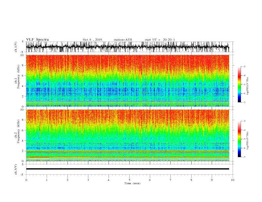Image resolution: width=262 pixels, height=202 pixels.
Task: Select the date text "Oct. 6 , 2019"
Action: 92,40
